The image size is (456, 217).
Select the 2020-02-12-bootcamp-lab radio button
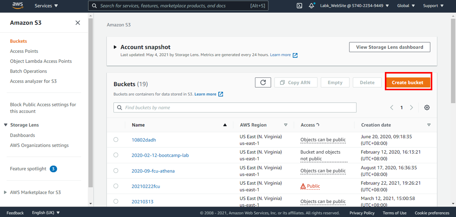coord(116,155)
